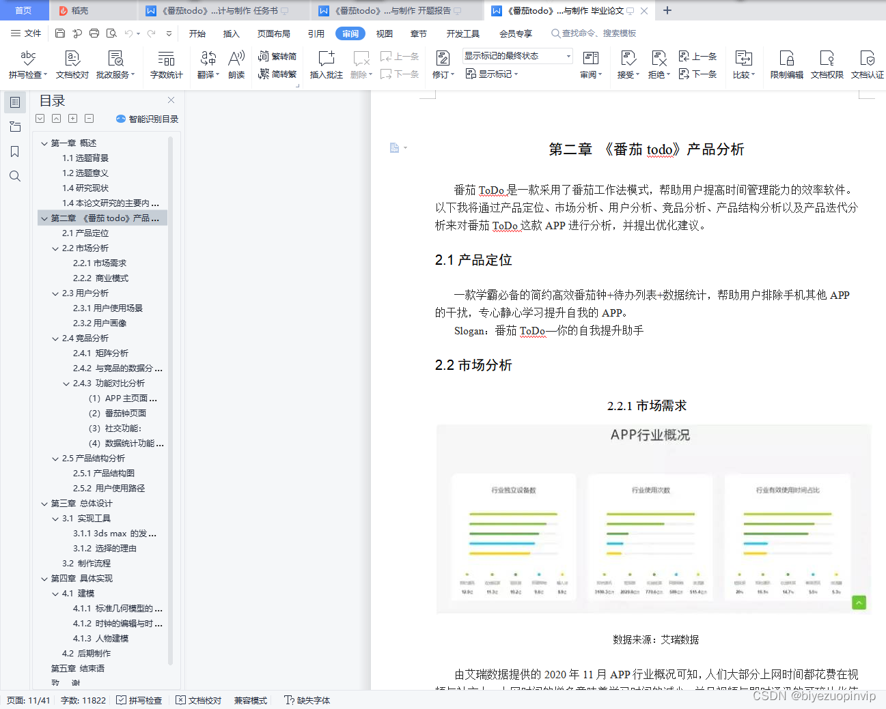Click the 字数: 11822 status entry

83,700
